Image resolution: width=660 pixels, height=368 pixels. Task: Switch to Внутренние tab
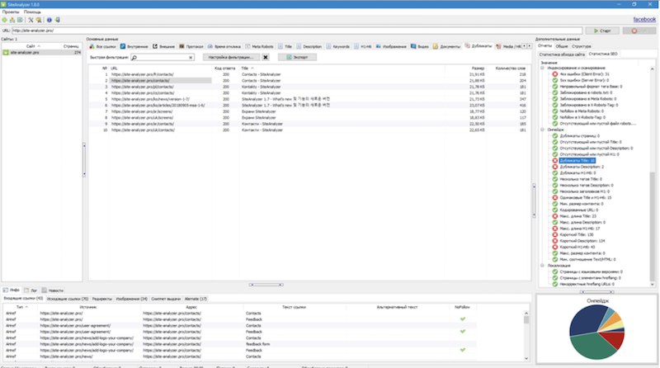click(134, 46)
